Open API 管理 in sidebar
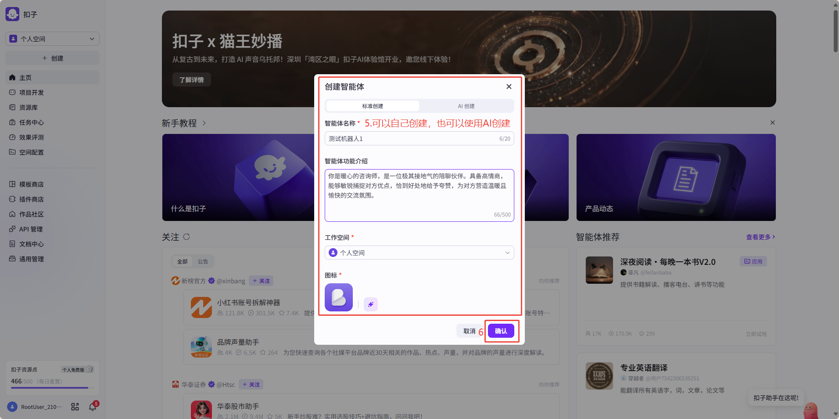 (x=52, y=229)
